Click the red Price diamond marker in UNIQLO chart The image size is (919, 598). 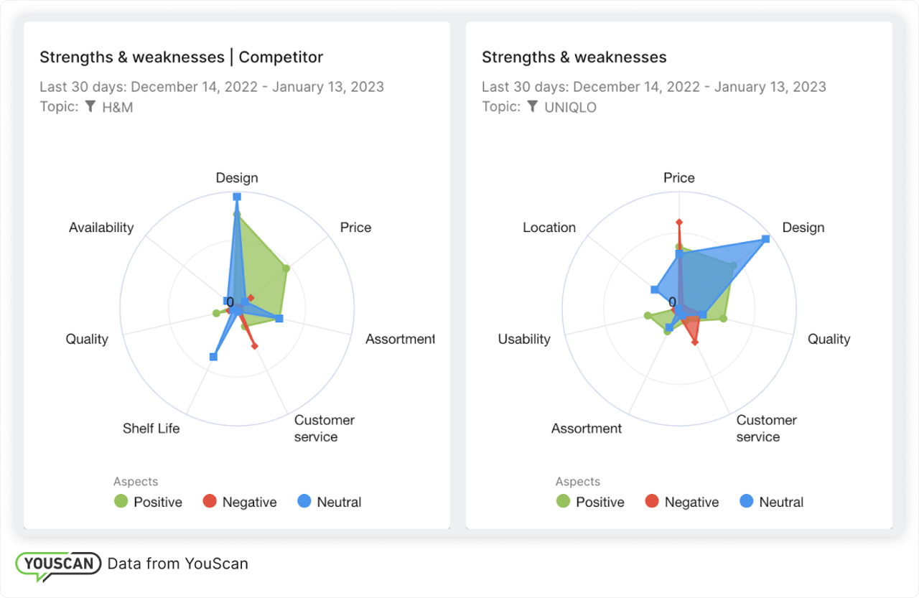[679, 223]
